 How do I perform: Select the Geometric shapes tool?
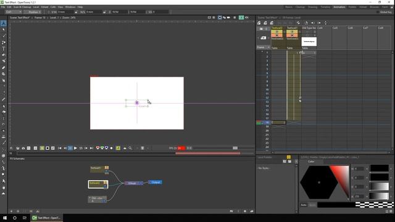(4, 43)
